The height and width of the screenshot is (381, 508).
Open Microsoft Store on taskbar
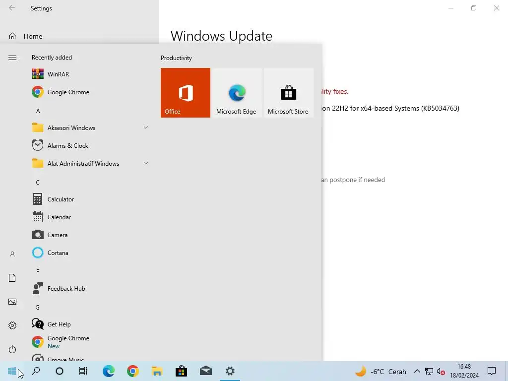181,371
